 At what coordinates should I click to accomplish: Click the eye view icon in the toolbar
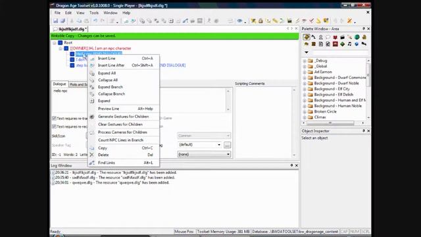239,20
